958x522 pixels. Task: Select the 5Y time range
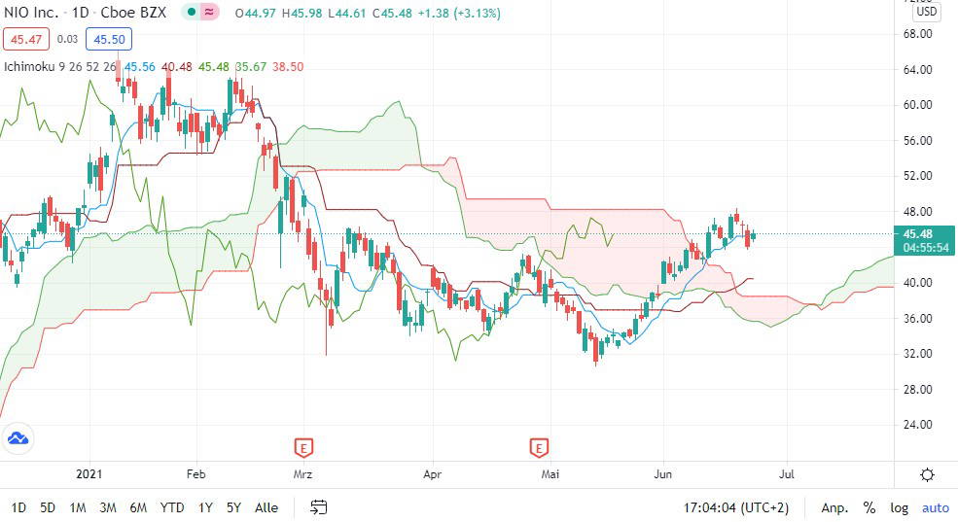(x=233, y=507)
